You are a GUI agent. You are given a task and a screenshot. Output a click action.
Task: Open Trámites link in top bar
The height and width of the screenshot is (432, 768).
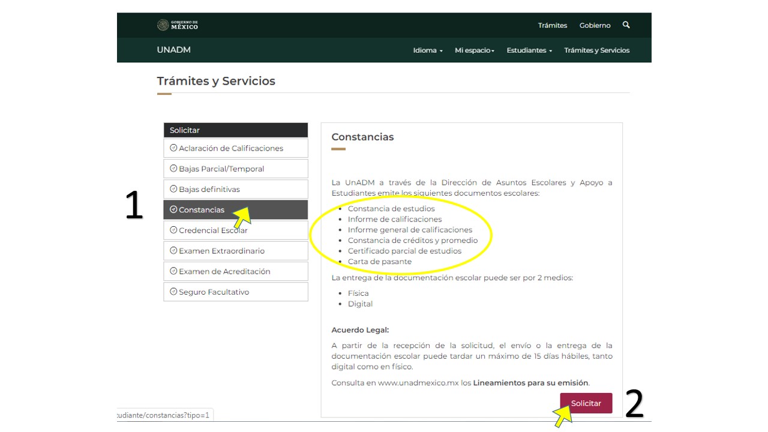(x=553, y=25)
